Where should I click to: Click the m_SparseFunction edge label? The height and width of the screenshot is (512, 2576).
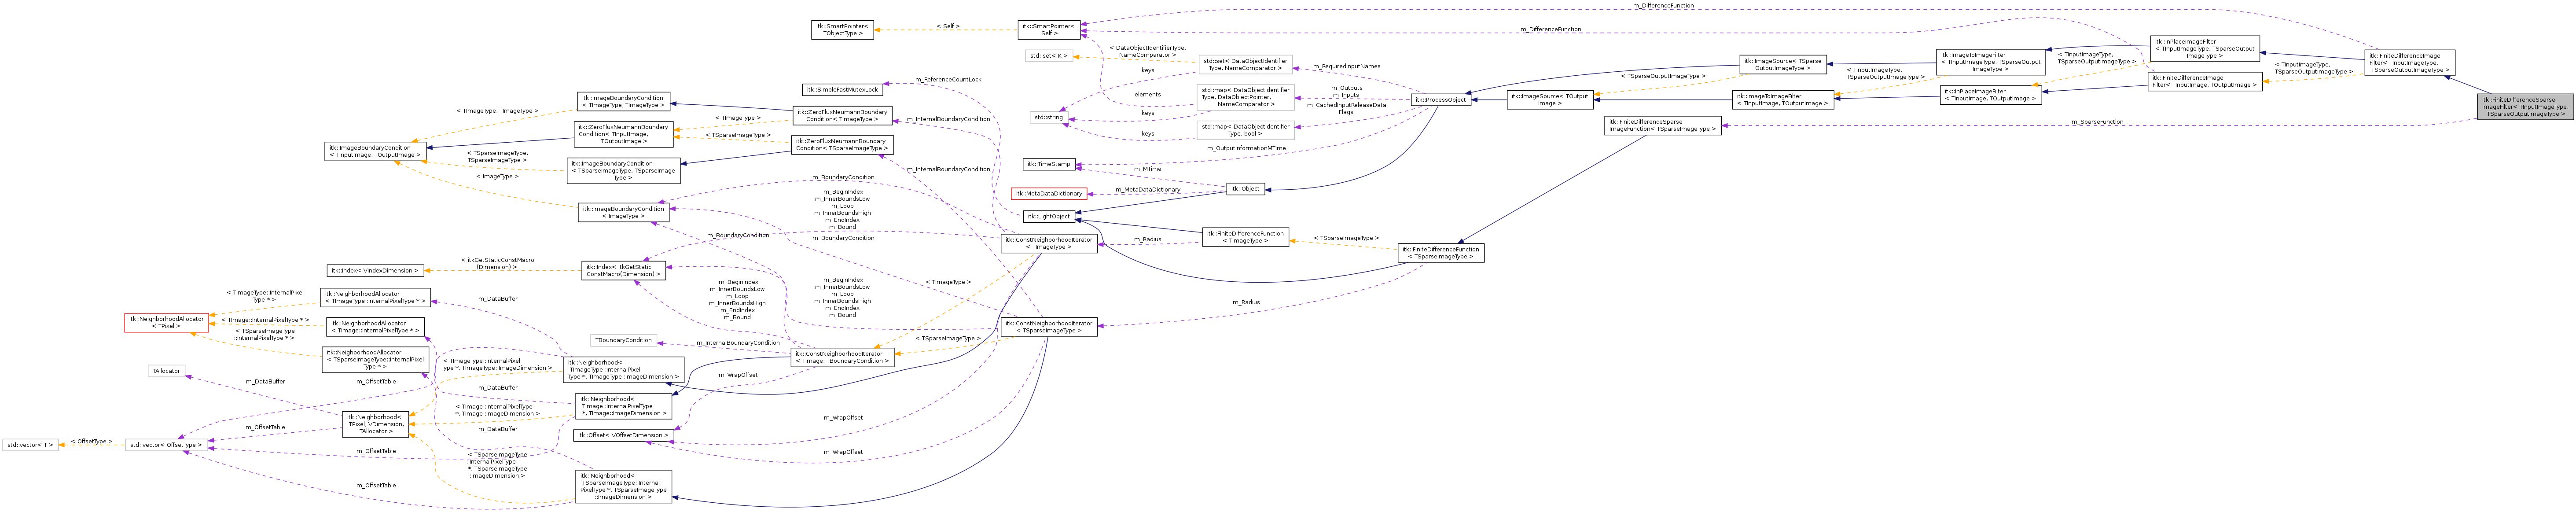point(2097,122)
